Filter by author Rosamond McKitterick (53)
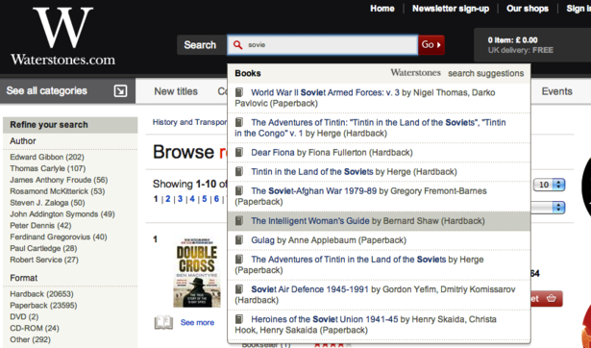 pyautogui.click(x=58, y=191)
